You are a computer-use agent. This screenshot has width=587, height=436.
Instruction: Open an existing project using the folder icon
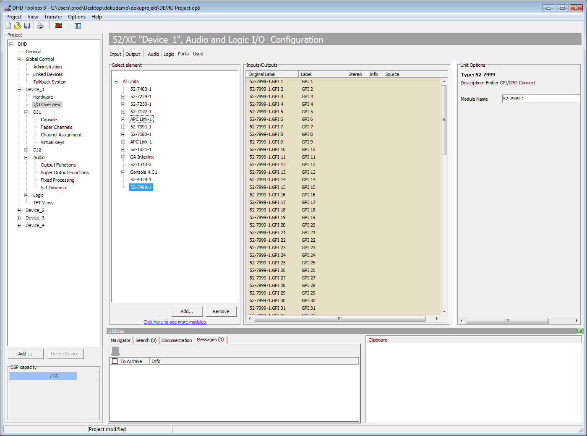(17, 26)
